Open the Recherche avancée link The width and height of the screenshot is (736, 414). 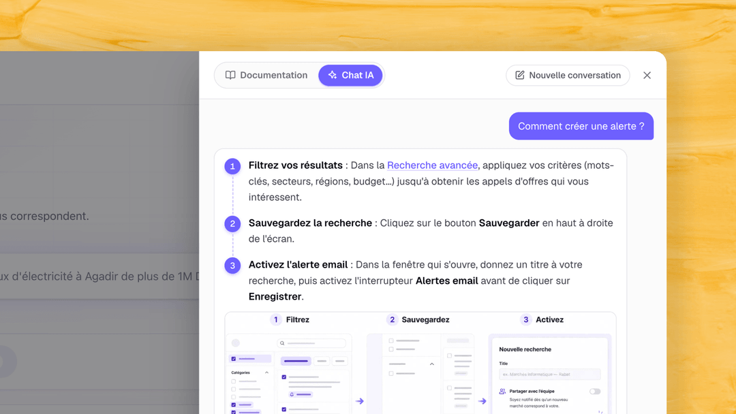point(432,165)
